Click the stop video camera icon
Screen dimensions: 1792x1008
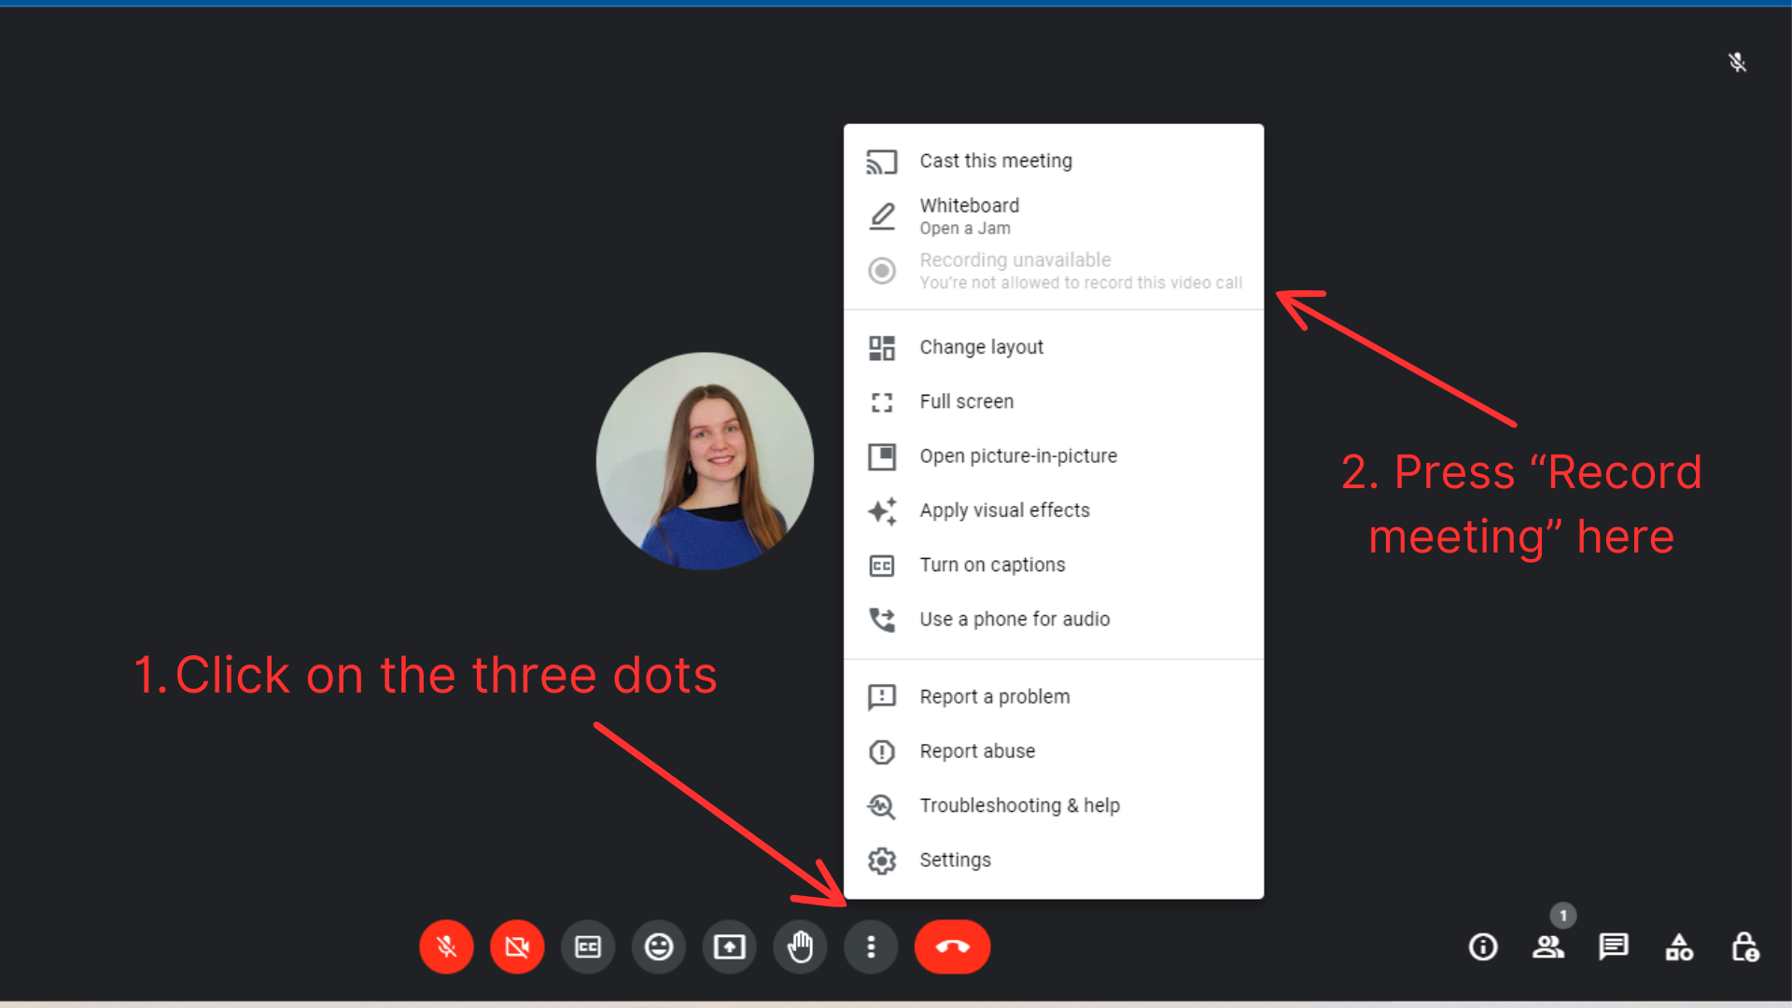(517, 946)
